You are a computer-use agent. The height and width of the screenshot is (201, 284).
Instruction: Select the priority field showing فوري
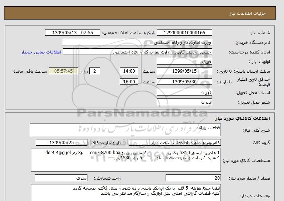[184, 61]
